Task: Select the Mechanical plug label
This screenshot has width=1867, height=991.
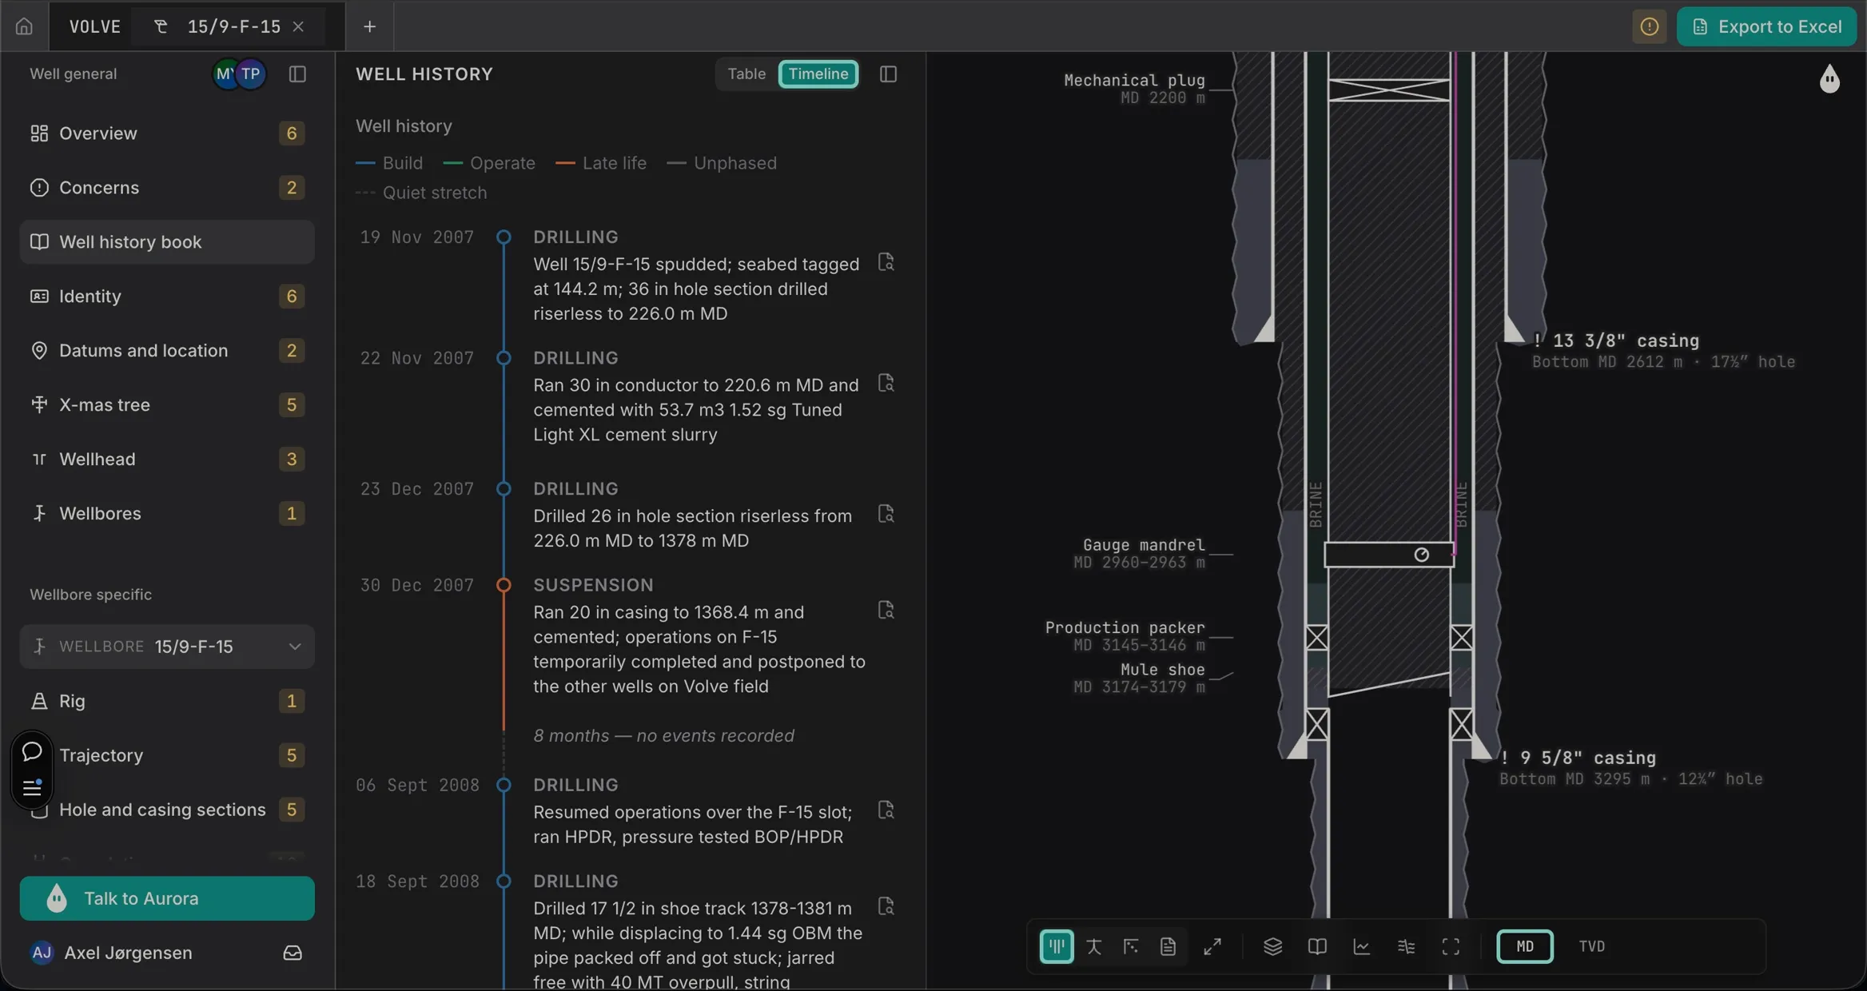Action: (x=1134, y=80)
